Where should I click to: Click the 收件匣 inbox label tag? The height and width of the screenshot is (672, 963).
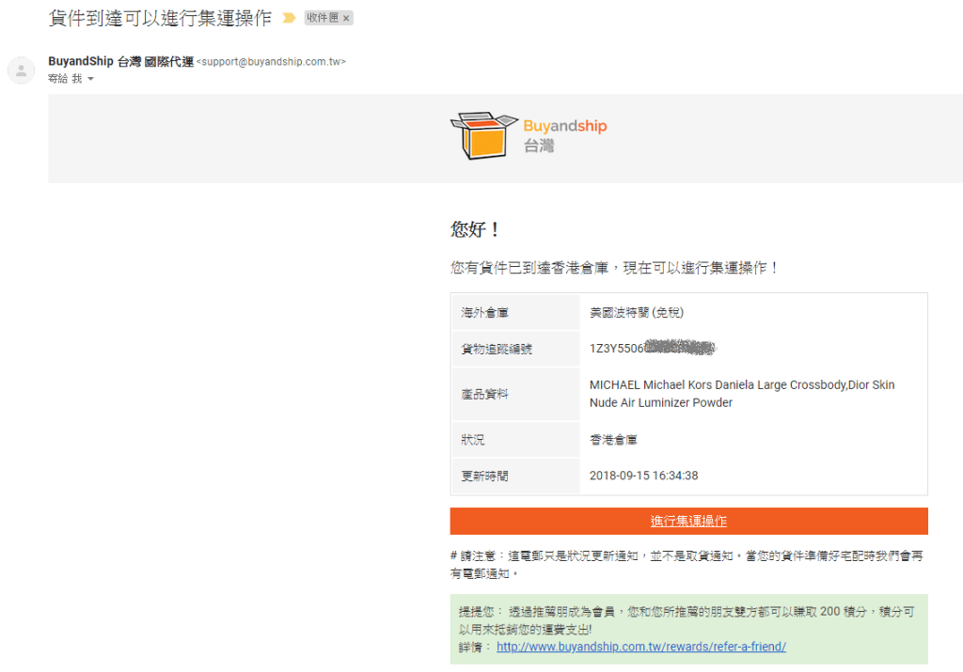click(x=323, y=18)
